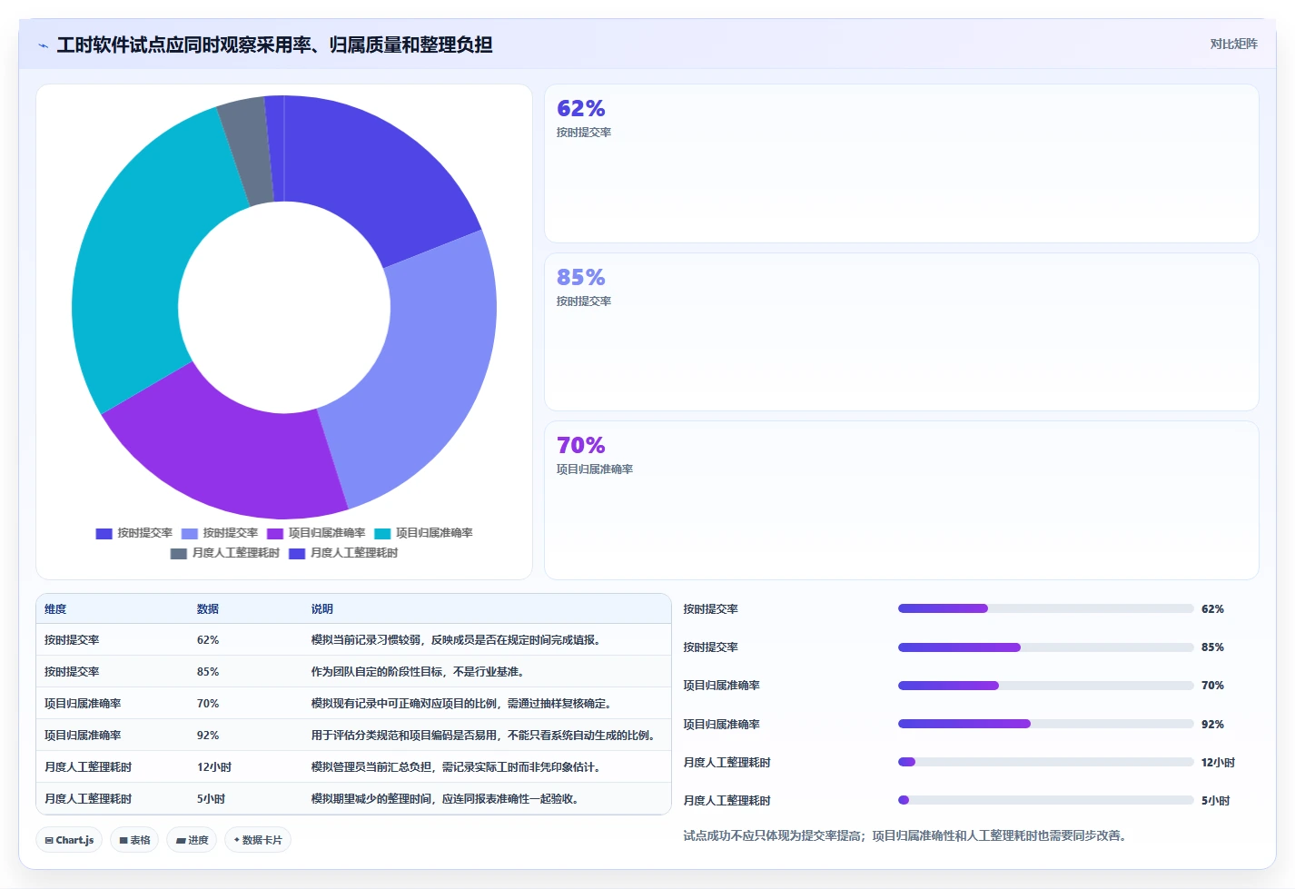Click the 5小时 progress bar
The height and width of the screenshot is (889, 1295).
(x=1045, y=800)
